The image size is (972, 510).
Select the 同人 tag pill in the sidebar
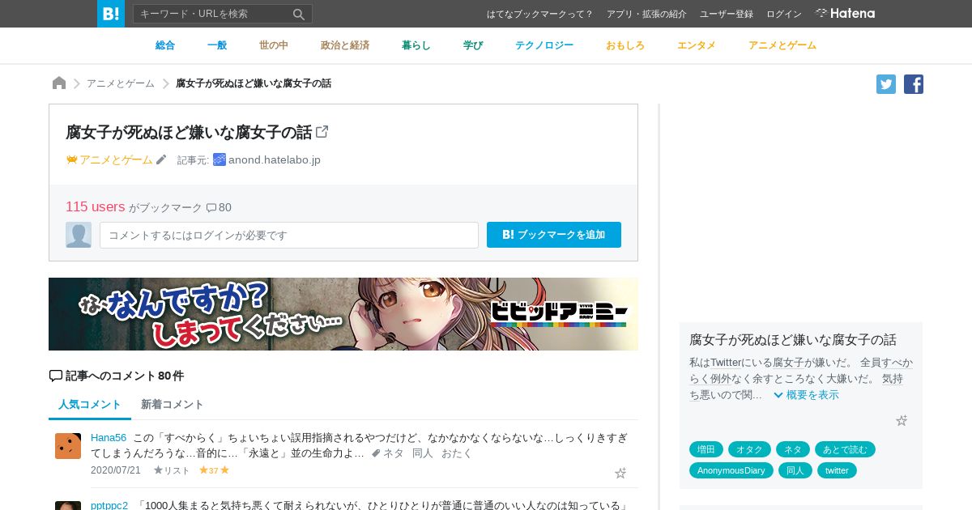click(x=795, y=470)
